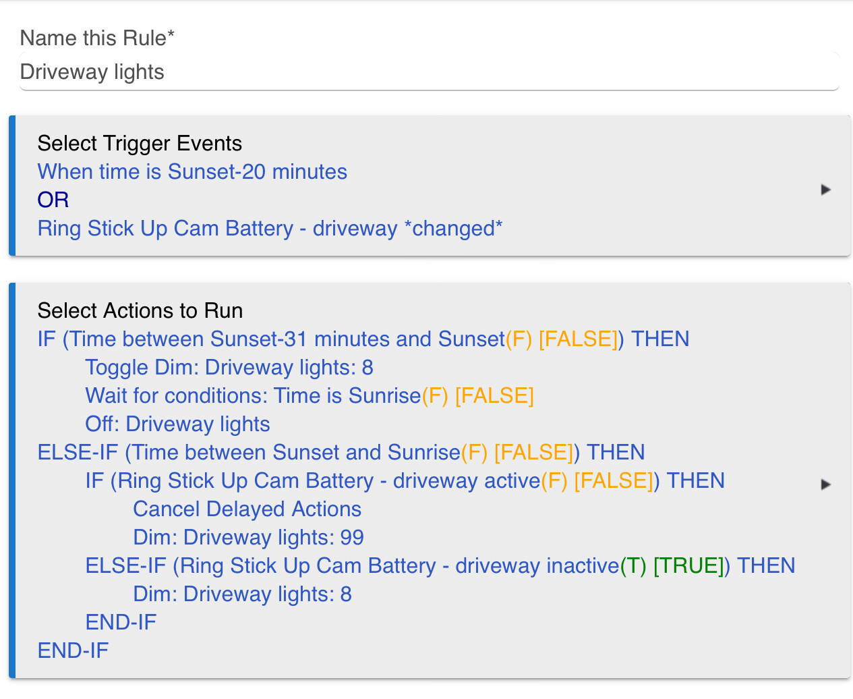Select the Sunset-20 minutes trigger
Screen dimensions: 853x699
click(192, 171)
